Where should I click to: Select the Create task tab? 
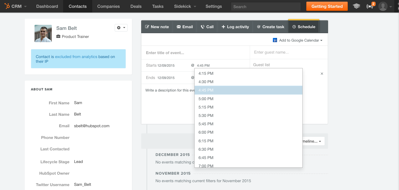pyautogui.click(x=270, y=27)
